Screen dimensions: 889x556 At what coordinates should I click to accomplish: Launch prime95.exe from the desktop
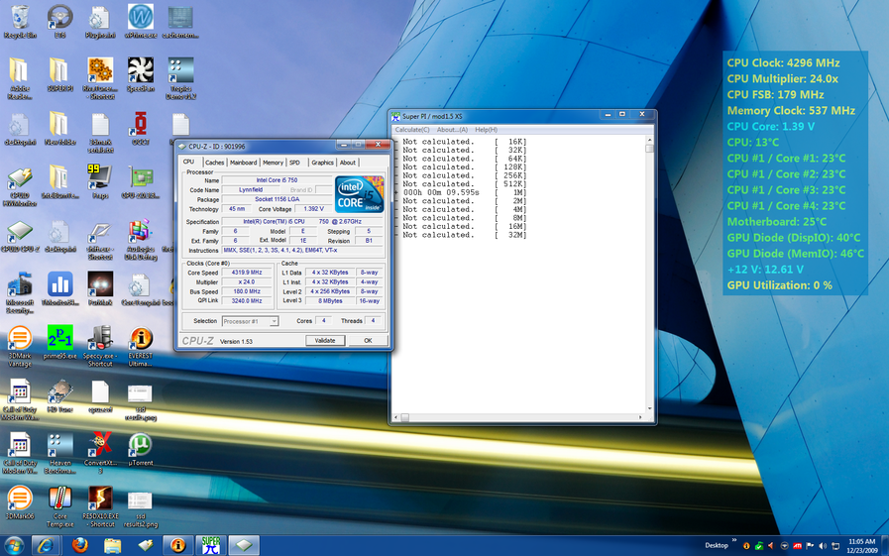click(x=59, y=342)
